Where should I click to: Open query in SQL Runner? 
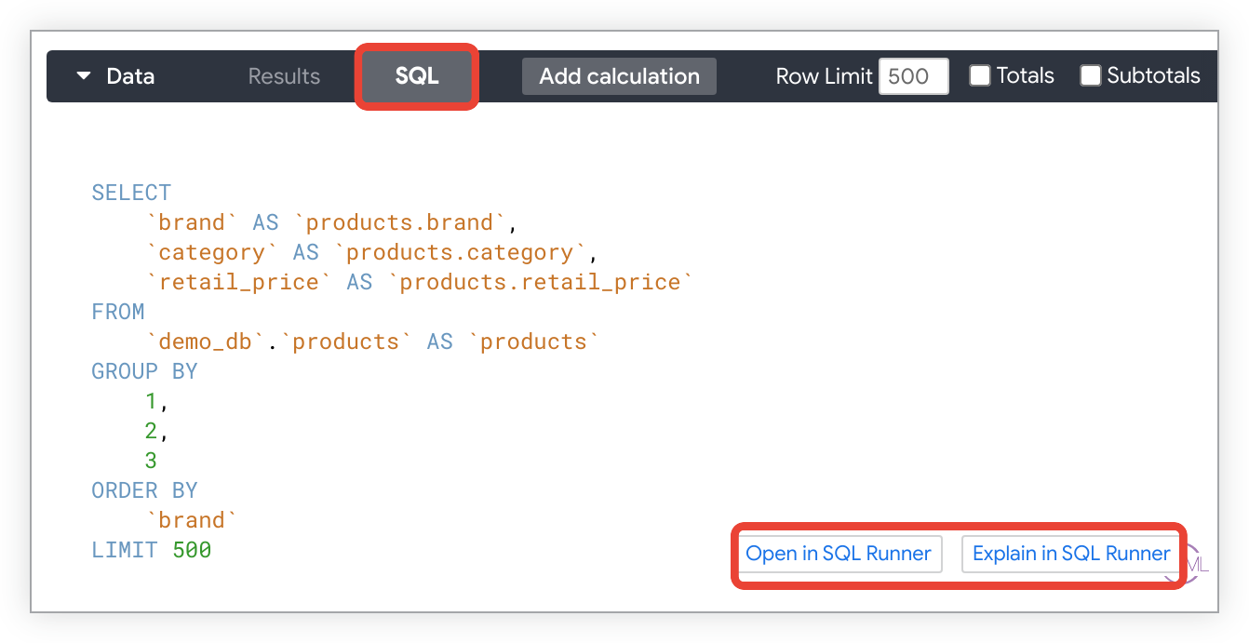[839, 554]
